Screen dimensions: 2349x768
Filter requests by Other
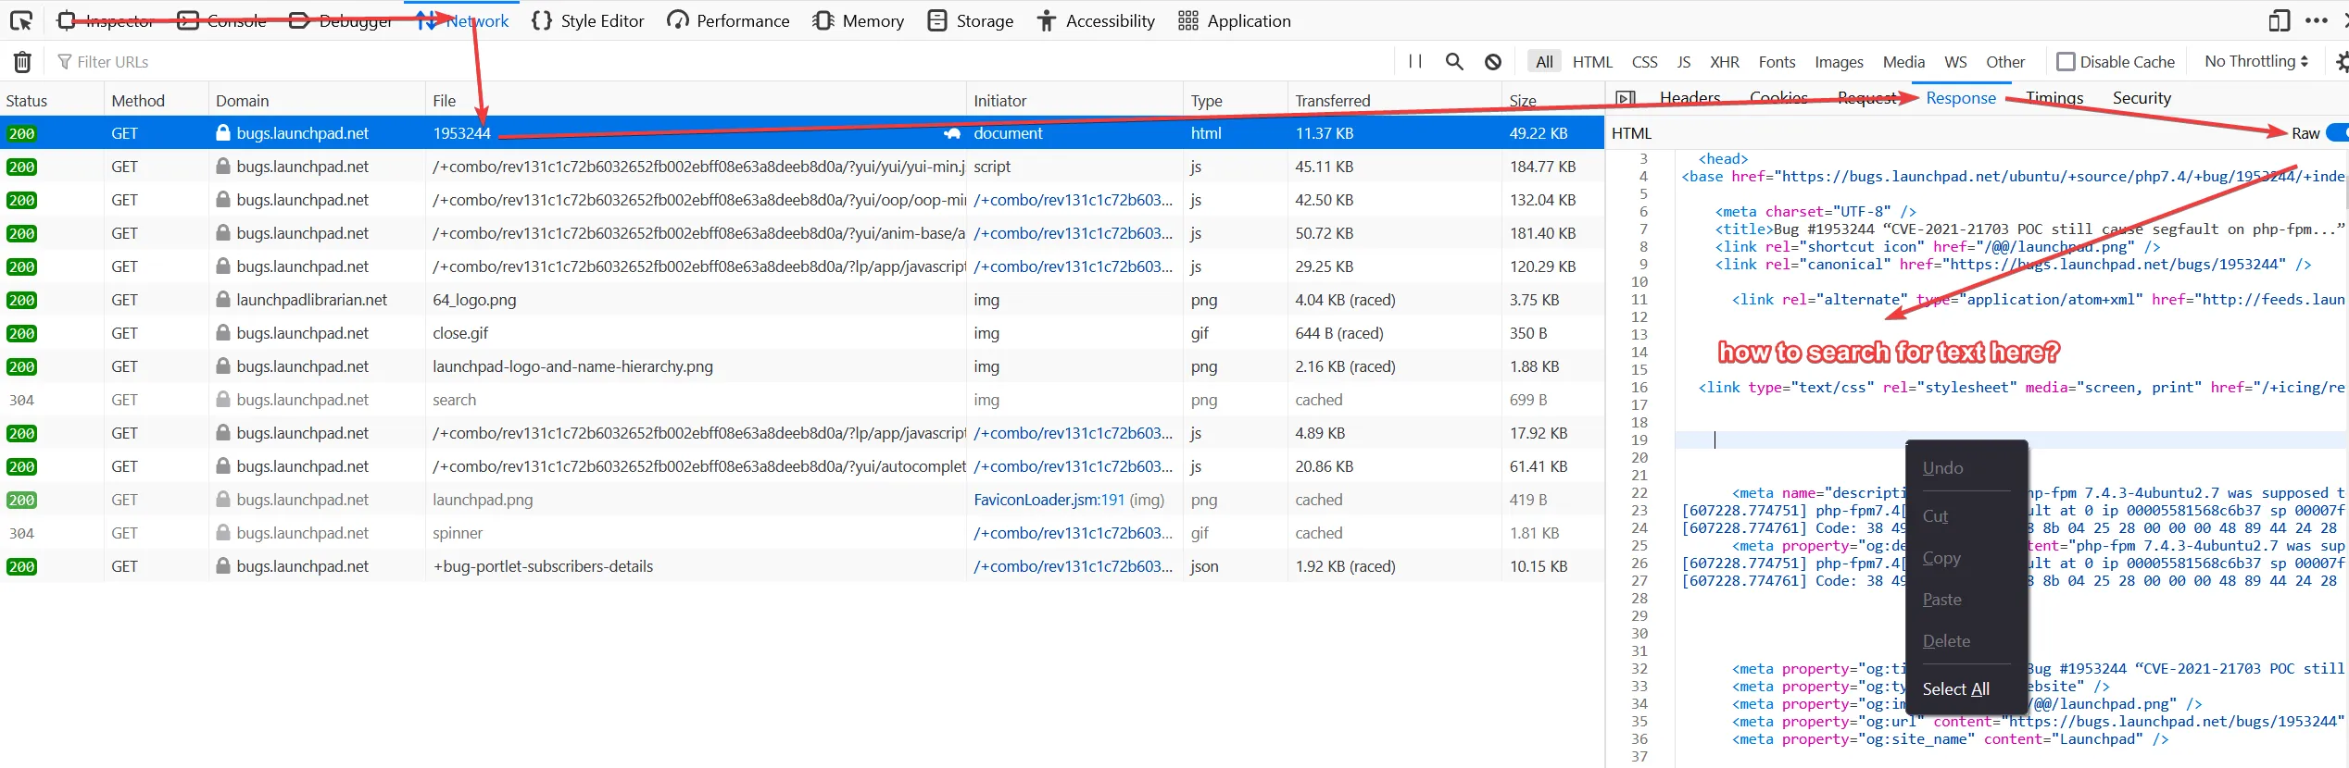click(x=2005, y=62)
